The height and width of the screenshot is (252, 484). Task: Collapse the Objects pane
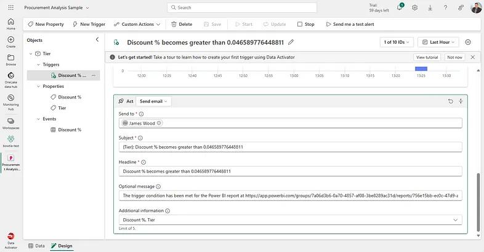click(x=97, y=39)
